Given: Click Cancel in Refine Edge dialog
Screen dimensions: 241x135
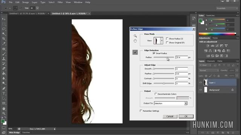Looking at the screenshot, I should pos(170,116).
